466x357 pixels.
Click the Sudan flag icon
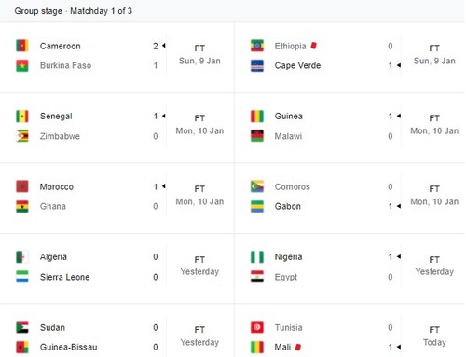click(22, 327)
